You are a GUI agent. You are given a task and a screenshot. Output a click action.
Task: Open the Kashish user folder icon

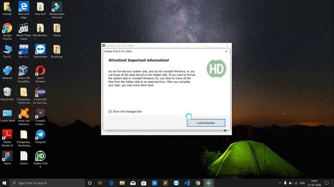[7, 8]
